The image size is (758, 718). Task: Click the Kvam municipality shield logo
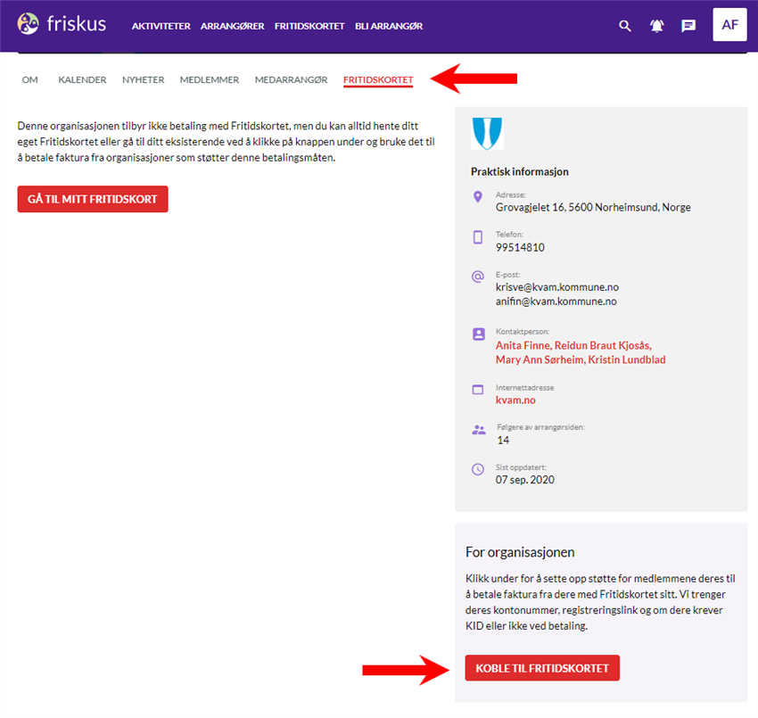[x=487, y=134]
